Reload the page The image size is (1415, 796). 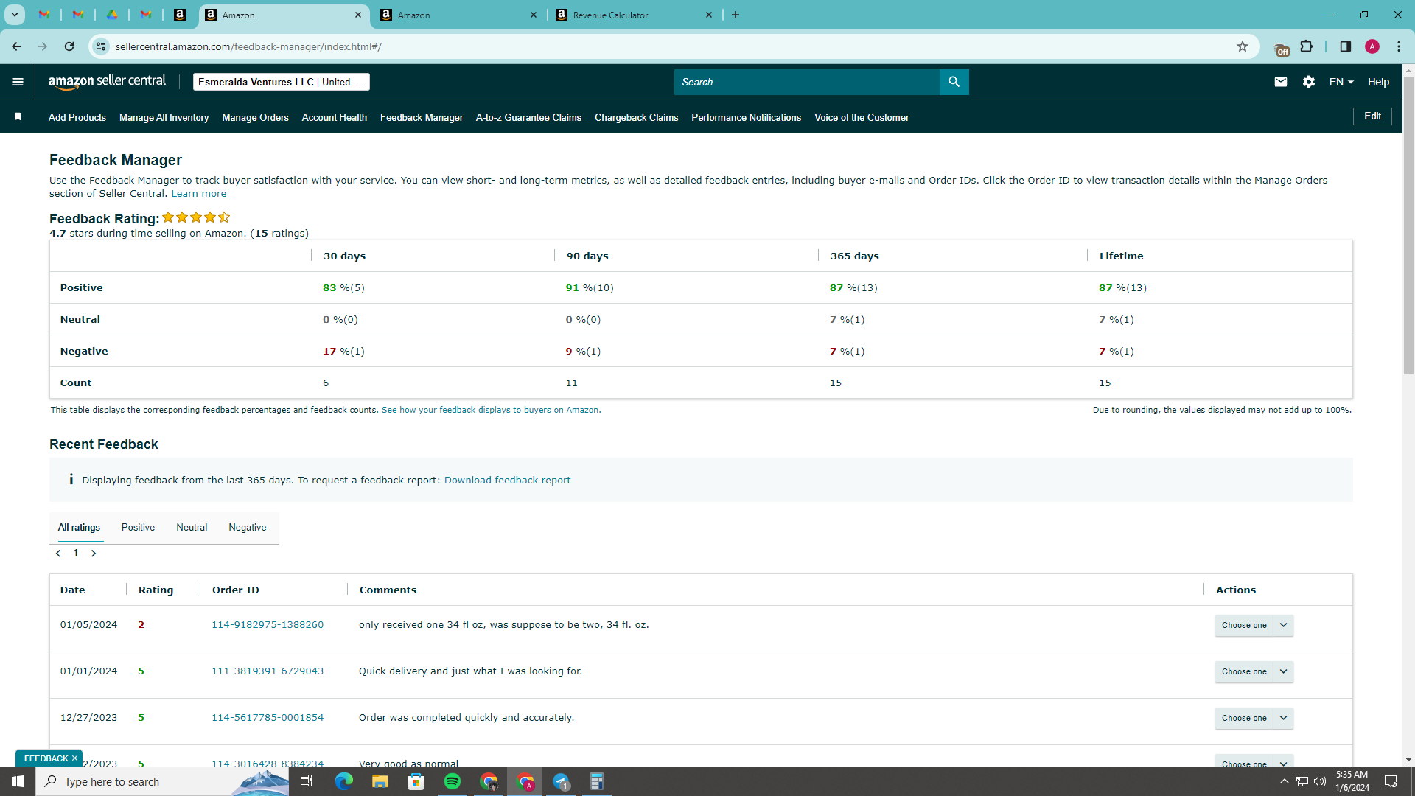click(x=69, y=46)
